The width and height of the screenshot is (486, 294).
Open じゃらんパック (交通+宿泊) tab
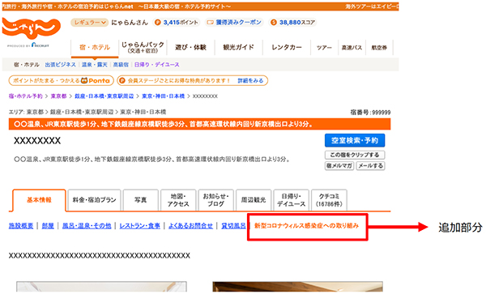coord(143,48)
